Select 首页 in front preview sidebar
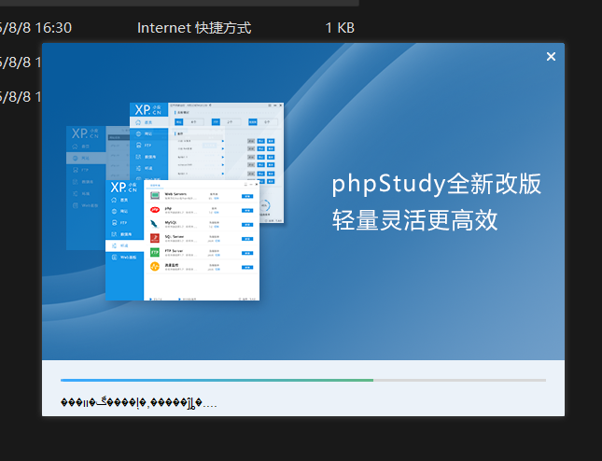 [x=122, y=202]
